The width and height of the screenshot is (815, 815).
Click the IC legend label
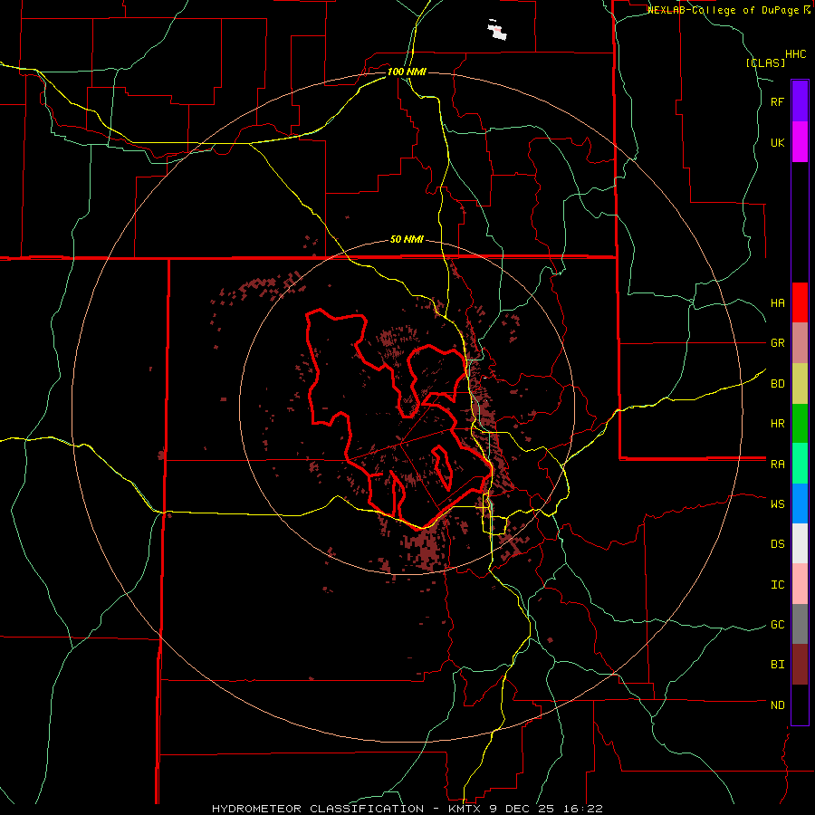point(777,585)
